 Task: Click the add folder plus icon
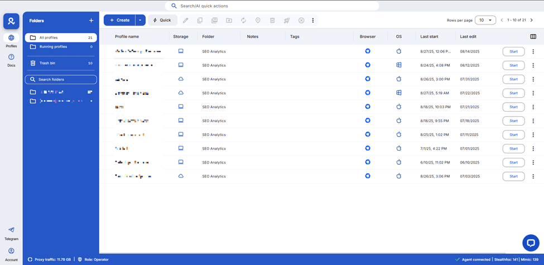click(92, 21)
